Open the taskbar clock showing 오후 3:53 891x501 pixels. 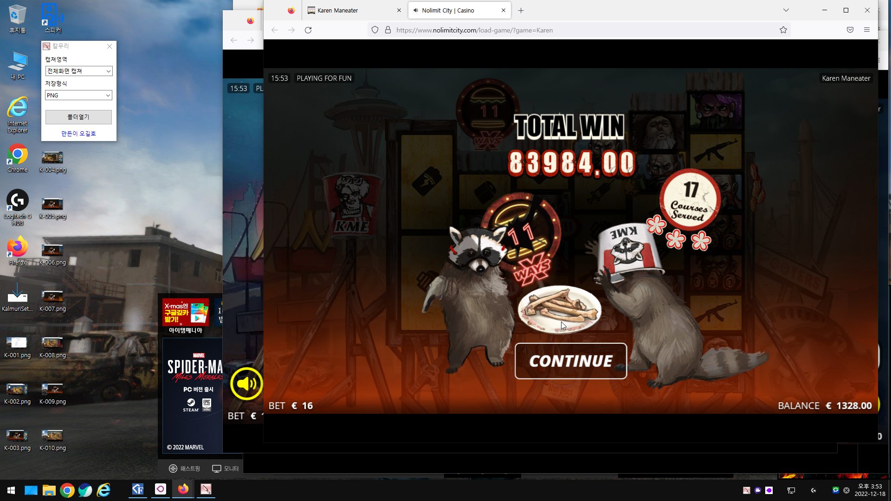click(870, 490)
